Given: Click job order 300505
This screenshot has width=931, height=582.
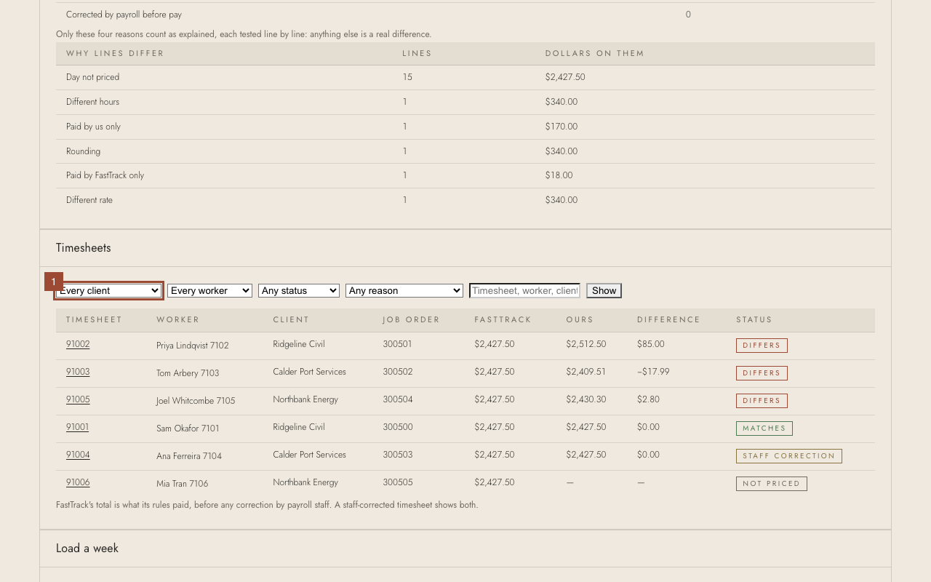Looking at the screenshot, I should point(398,482).
